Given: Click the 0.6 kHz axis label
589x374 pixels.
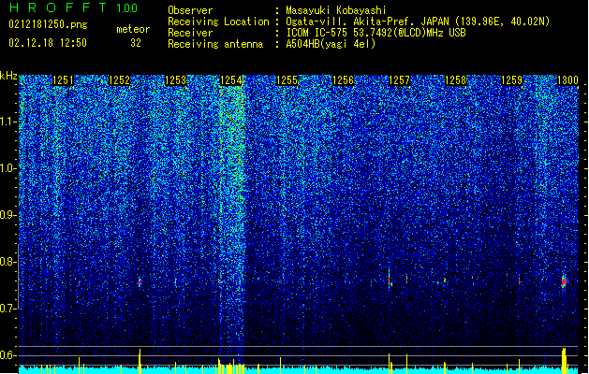Looking at the screenshot, I should [8, 355].
